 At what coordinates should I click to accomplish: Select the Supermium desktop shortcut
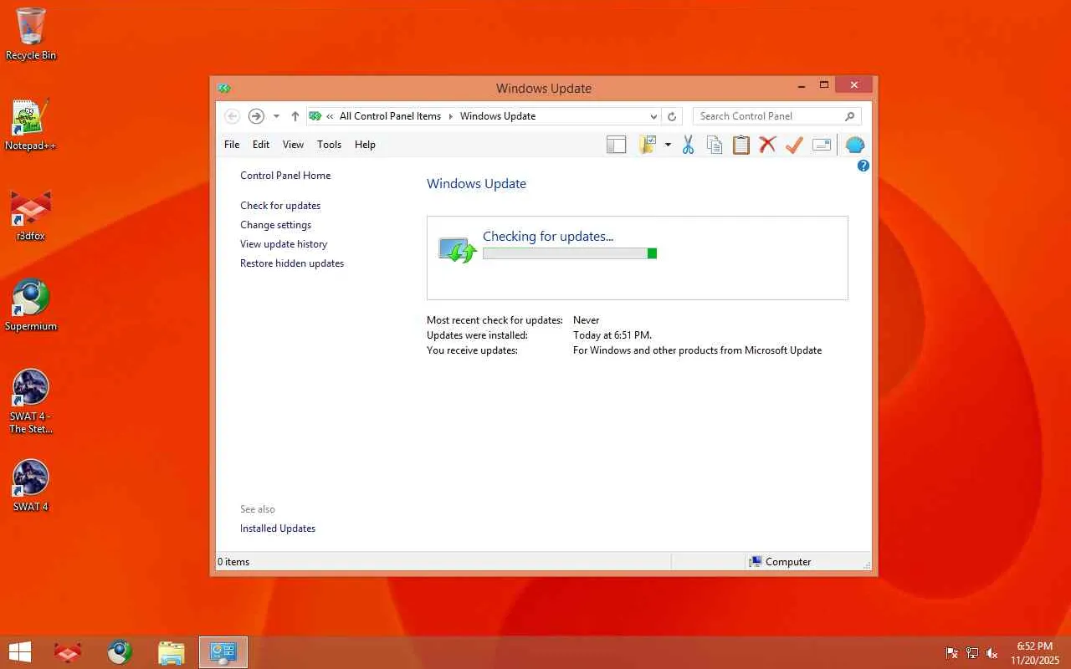pyautogui.click(x=31, y=306)
